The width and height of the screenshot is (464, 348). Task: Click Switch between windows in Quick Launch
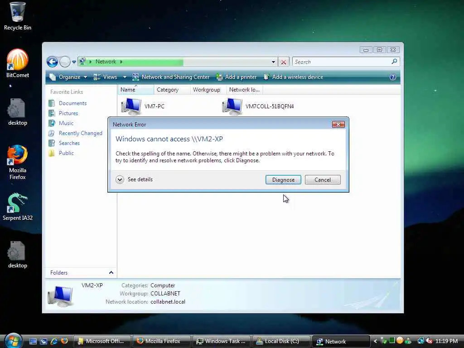tap(43, 341)
